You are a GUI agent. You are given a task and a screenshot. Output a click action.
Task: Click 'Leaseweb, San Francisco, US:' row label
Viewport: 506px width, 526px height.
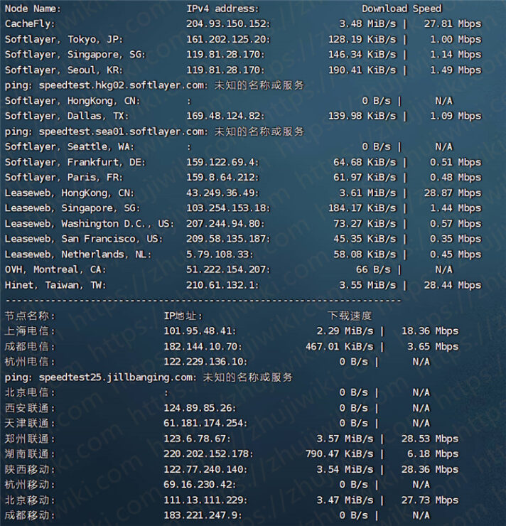pos(83,239)
